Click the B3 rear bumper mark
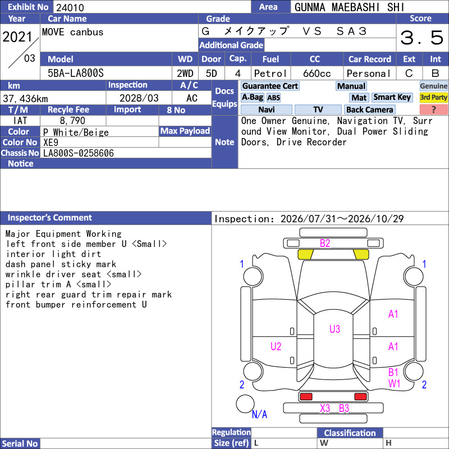The height and width of the screenshot is (449, 449). point(344,408)
